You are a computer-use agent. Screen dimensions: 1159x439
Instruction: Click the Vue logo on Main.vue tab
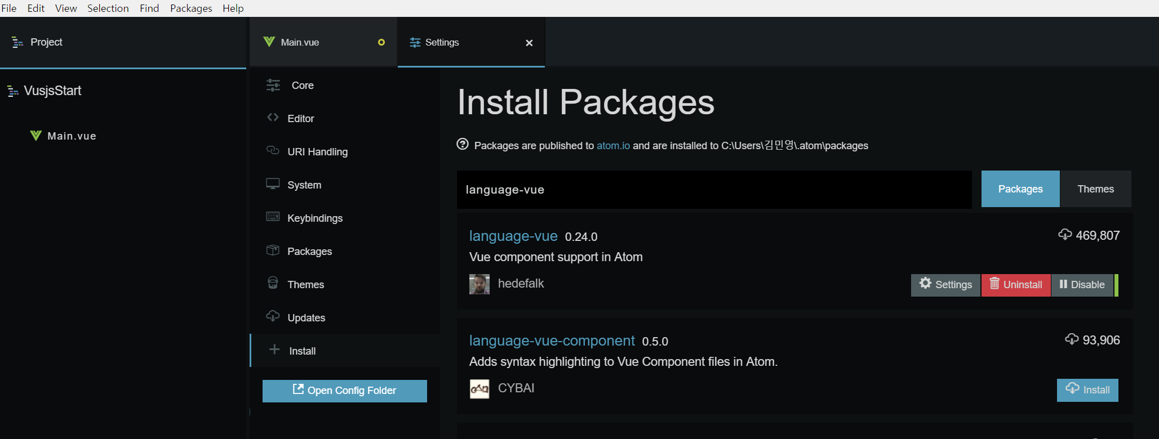269,42
